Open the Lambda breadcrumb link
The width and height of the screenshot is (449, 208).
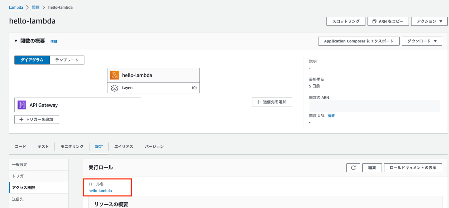16,7
